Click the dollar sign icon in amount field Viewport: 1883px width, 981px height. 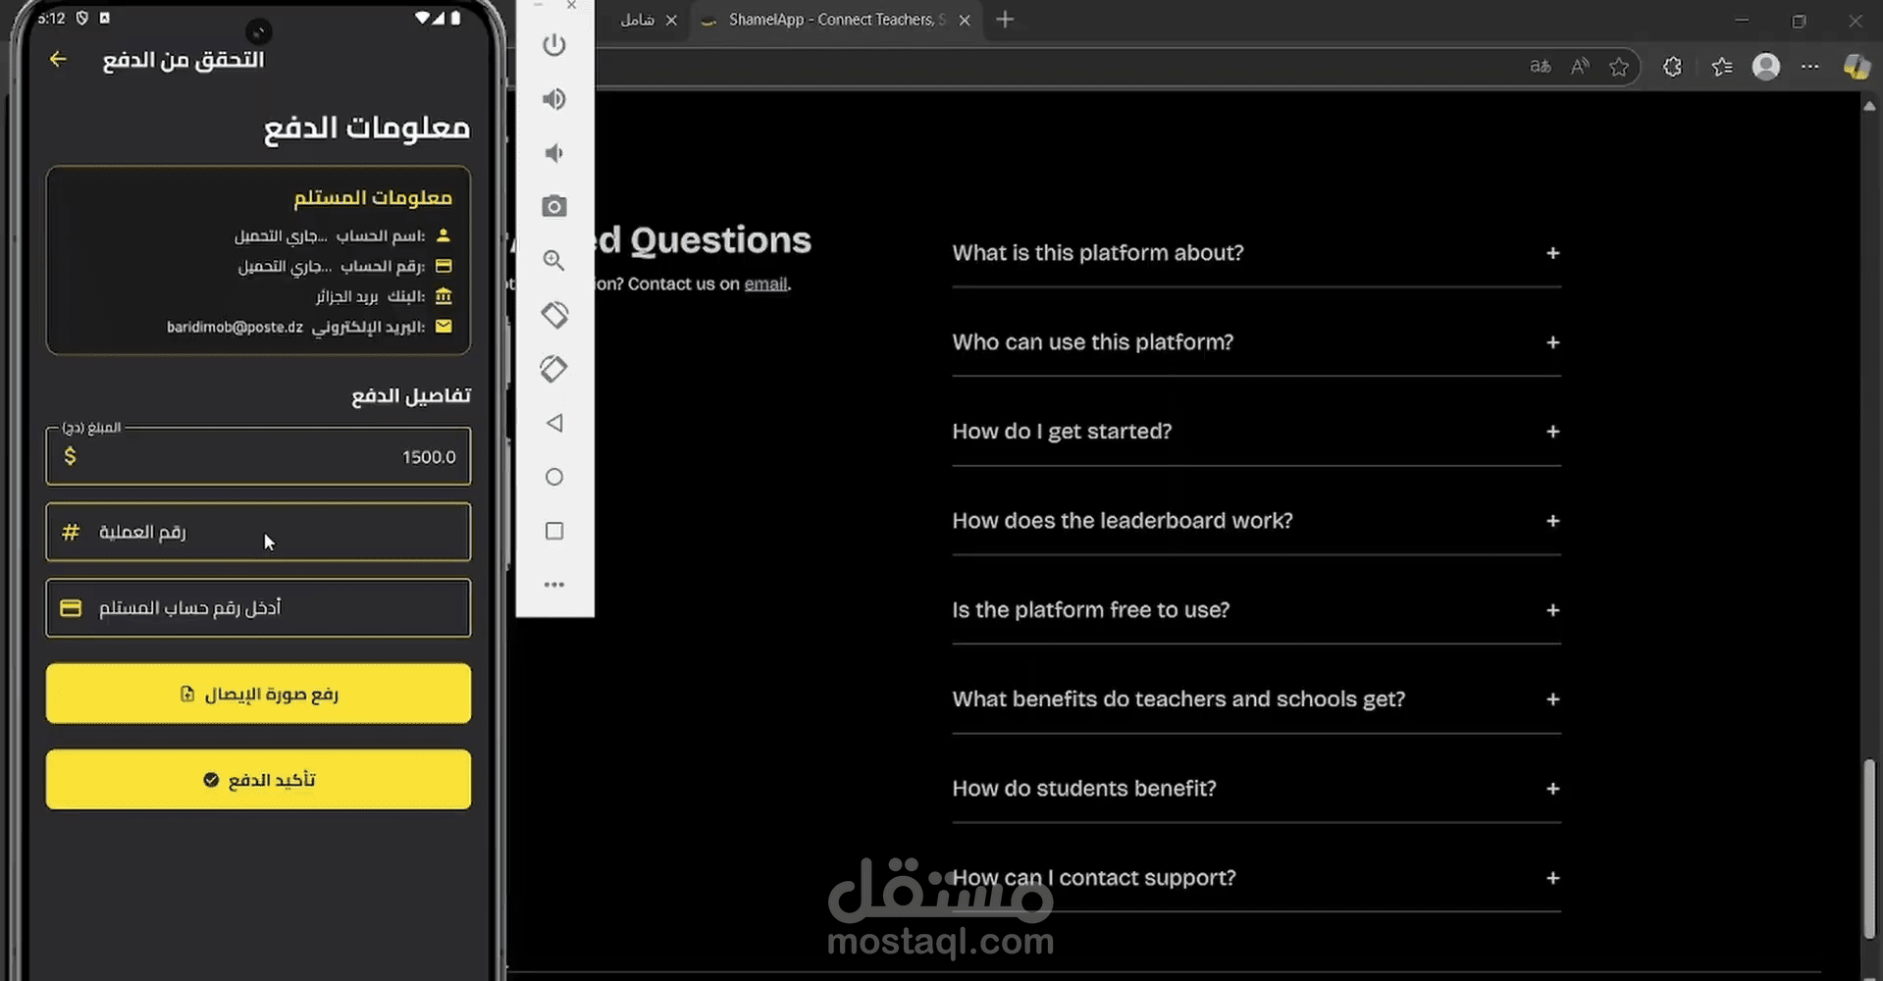pos(70,456)
